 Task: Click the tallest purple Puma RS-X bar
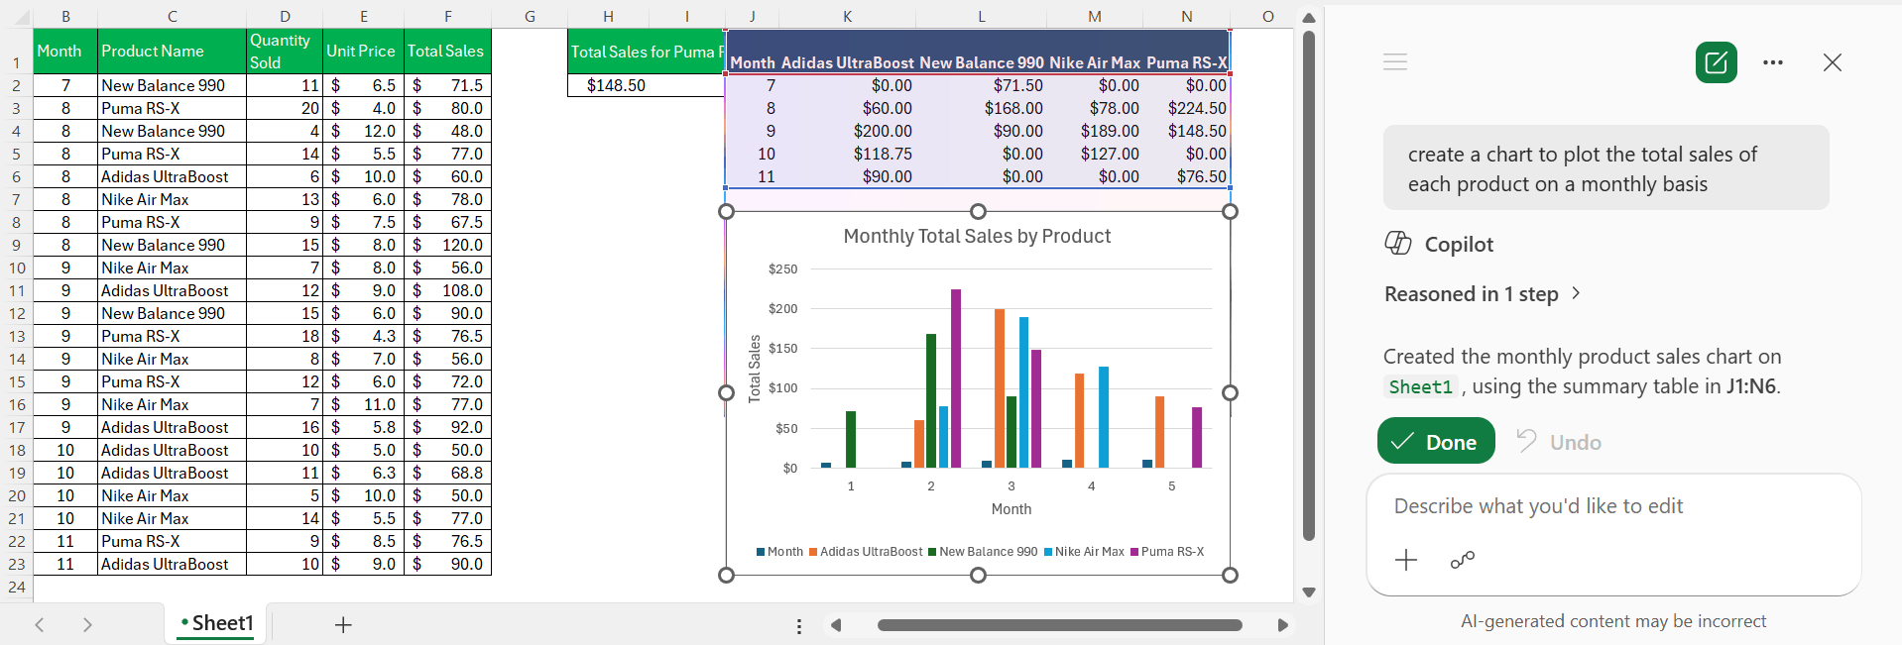(x=956, y=378)
